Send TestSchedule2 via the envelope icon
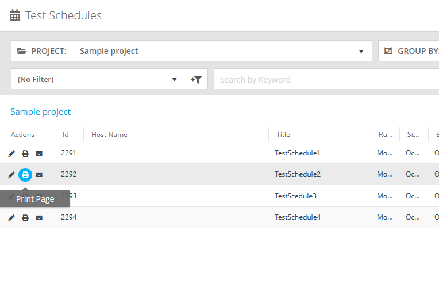The image size is (439, 281). tap(39, 175)
